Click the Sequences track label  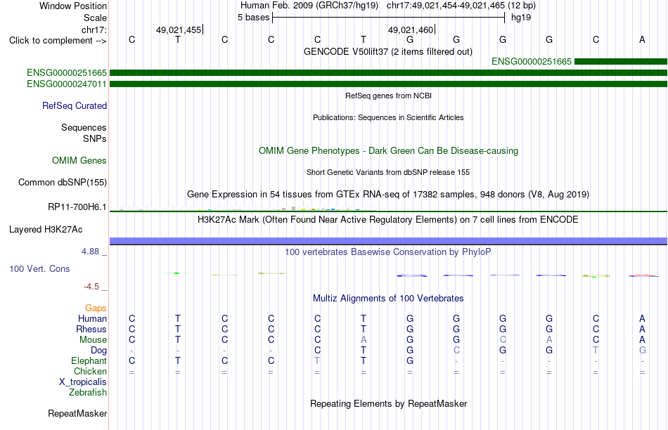[x=84, y=127]
